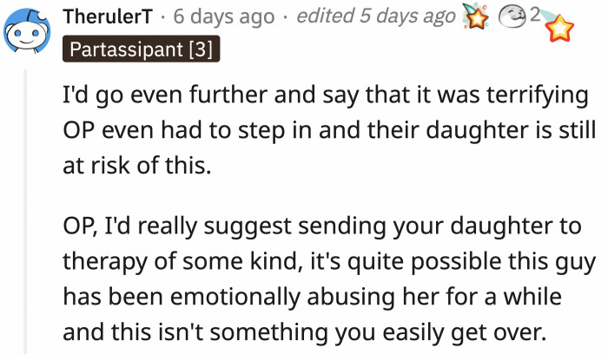Click the shooting star award icon at far right
Image resolution: width=608 pixels, height=354 pixels.
[561, 27]
